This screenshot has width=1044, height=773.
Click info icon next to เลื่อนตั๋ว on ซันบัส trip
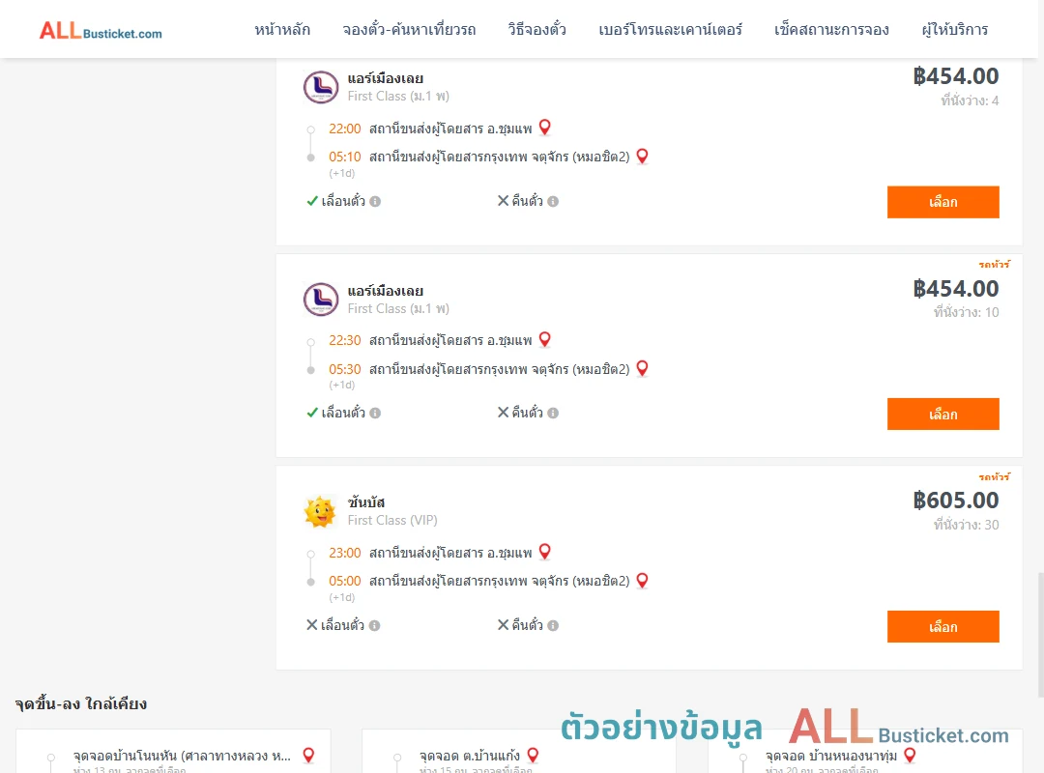[x=375, y=625]
